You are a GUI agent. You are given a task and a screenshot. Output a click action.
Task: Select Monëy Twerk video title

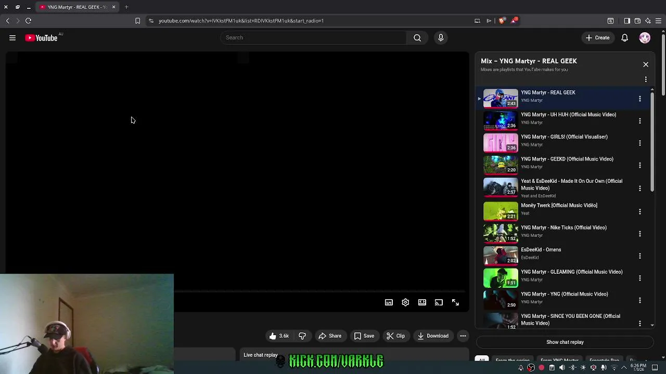559,205
